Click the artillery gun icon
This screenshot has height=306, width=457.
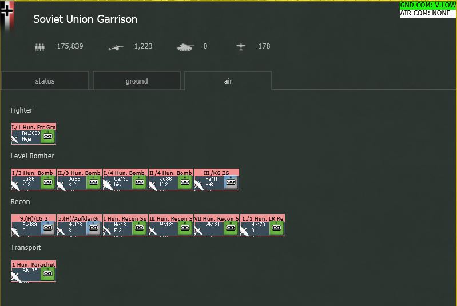[x=116, y=47]
